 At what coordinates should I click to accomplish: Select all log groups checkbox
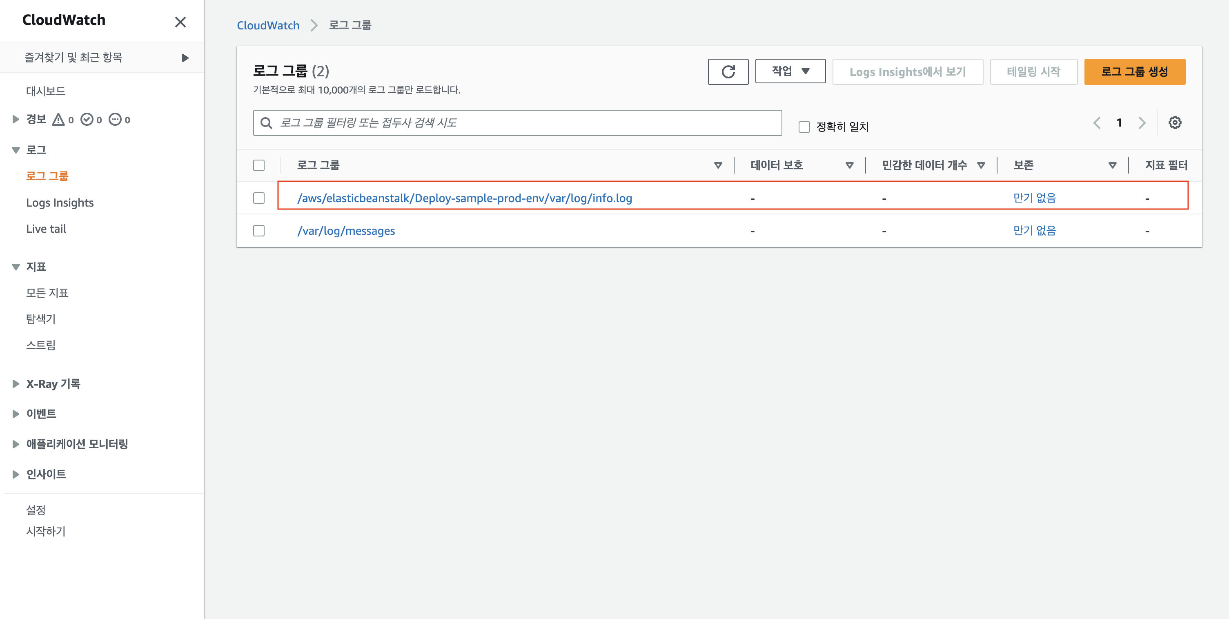coord(258,166)
